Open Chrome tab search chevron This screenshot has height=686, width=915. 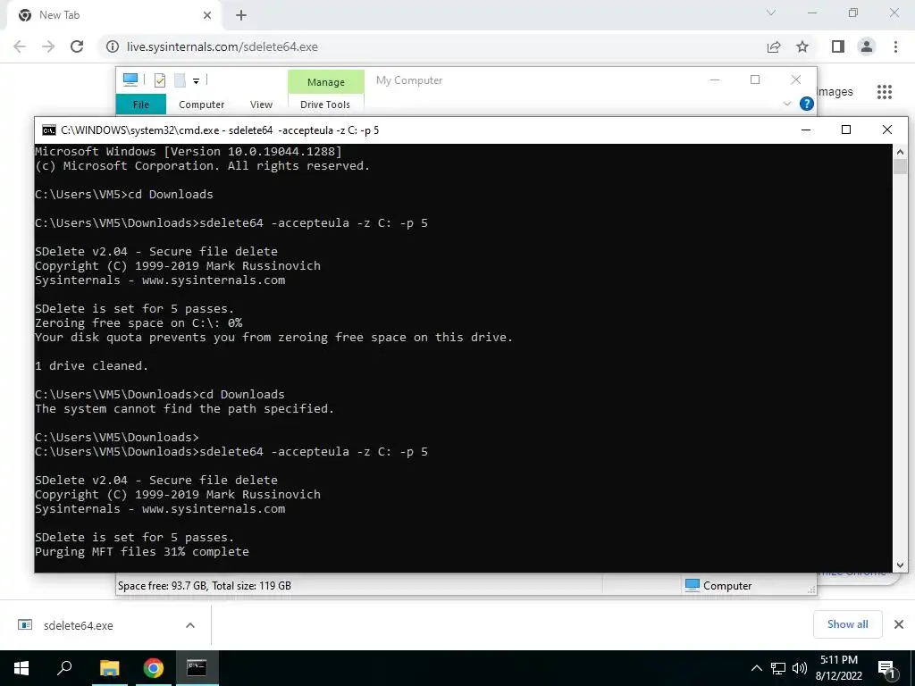point(771,13)
